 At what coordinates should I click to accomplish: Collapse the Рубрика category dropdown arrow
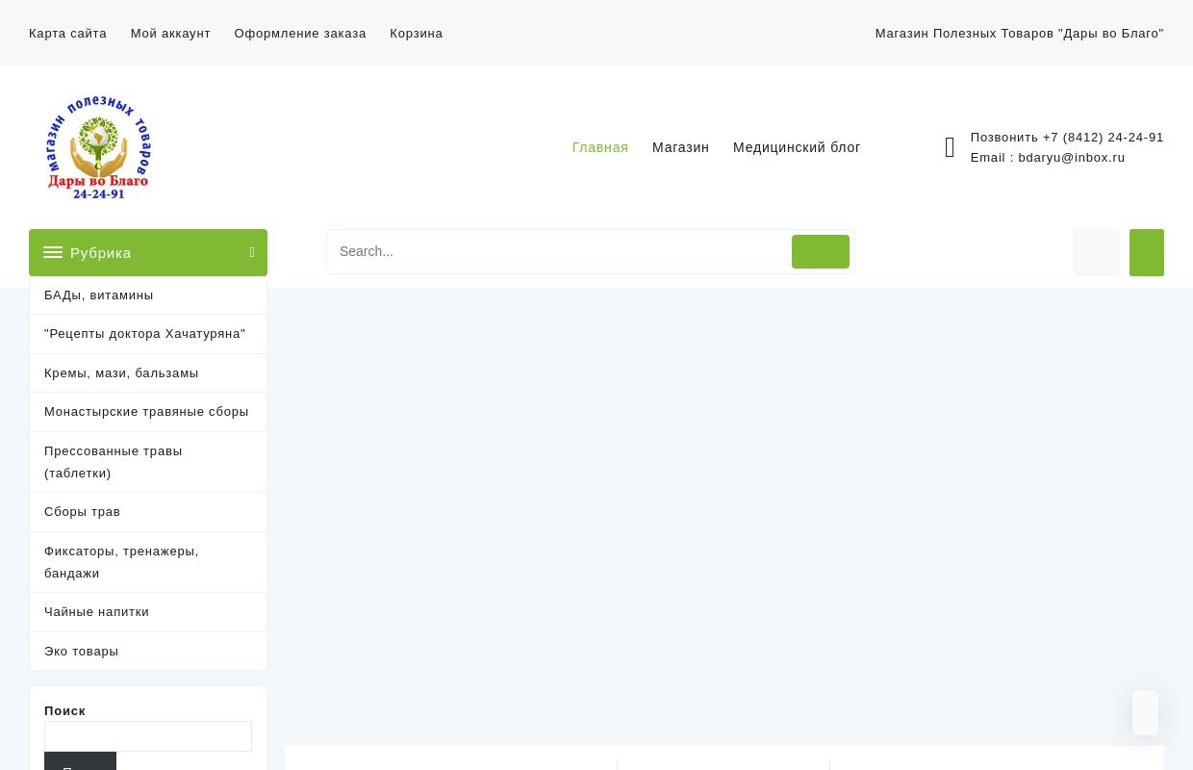(x=252, y=252)
